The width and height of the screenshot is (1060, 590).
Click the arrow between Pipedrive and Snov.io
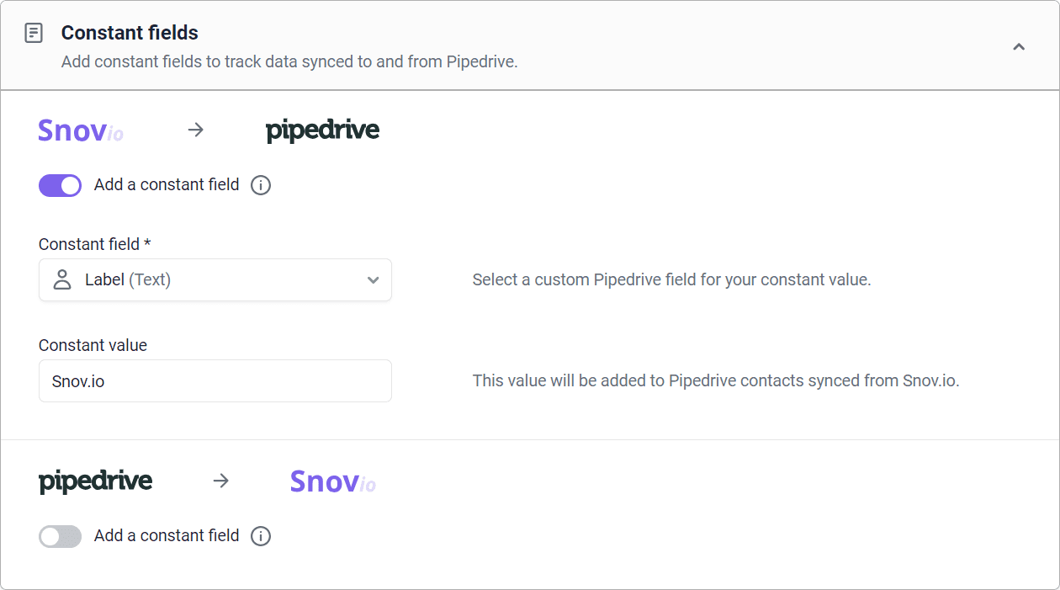pyautogui.click(x=221, y=481)
